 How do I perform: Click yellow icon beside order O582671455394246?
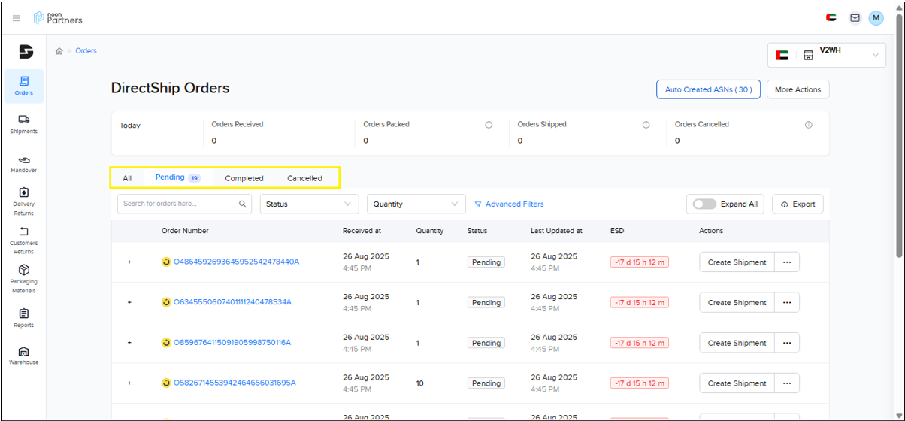166,383
